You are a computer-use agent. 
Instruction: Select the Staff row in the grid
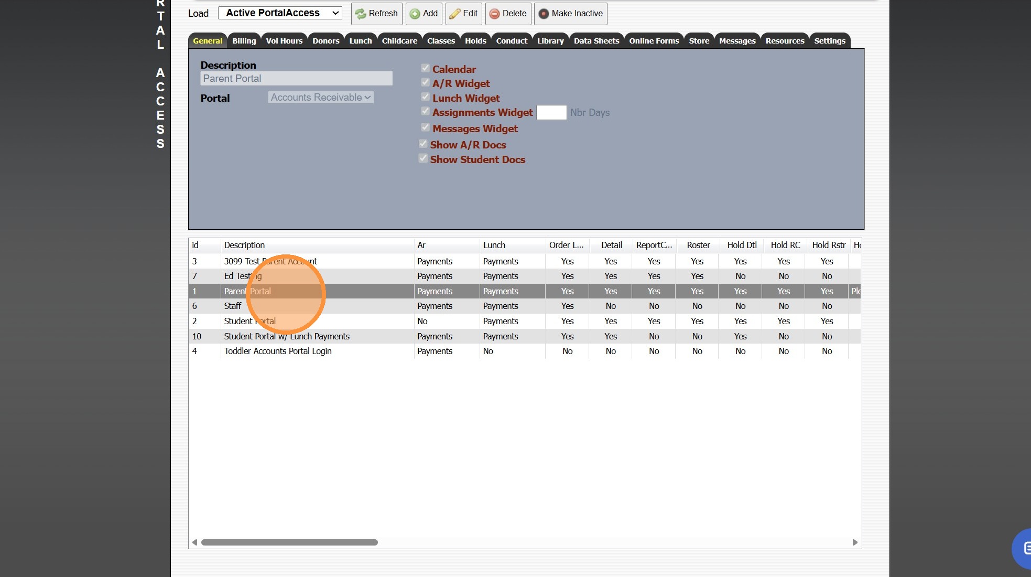(x=233, y=306)
